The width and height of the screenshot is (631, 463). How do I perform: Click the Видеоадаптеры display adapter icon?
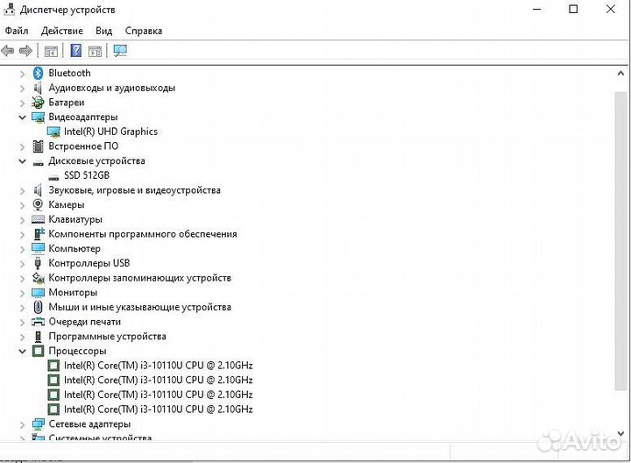tap(38, 118)
